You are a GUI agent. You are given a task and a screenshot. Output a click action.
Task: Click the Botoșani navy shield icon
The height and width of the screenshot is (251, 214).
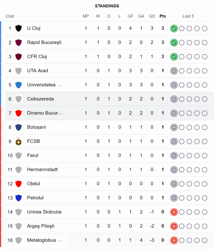coord(18,127)
